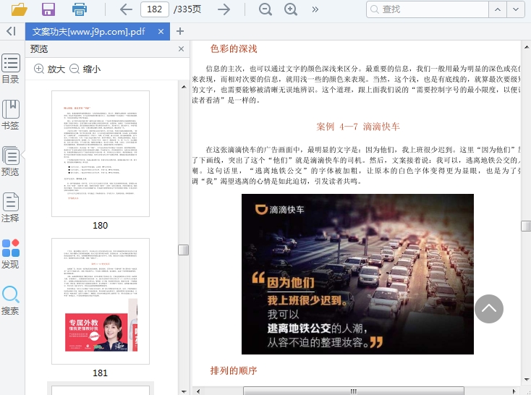This screenshot has width=531, height=395.
Task: Open a new tab with the plus button
Action: [x=180, y=32]
